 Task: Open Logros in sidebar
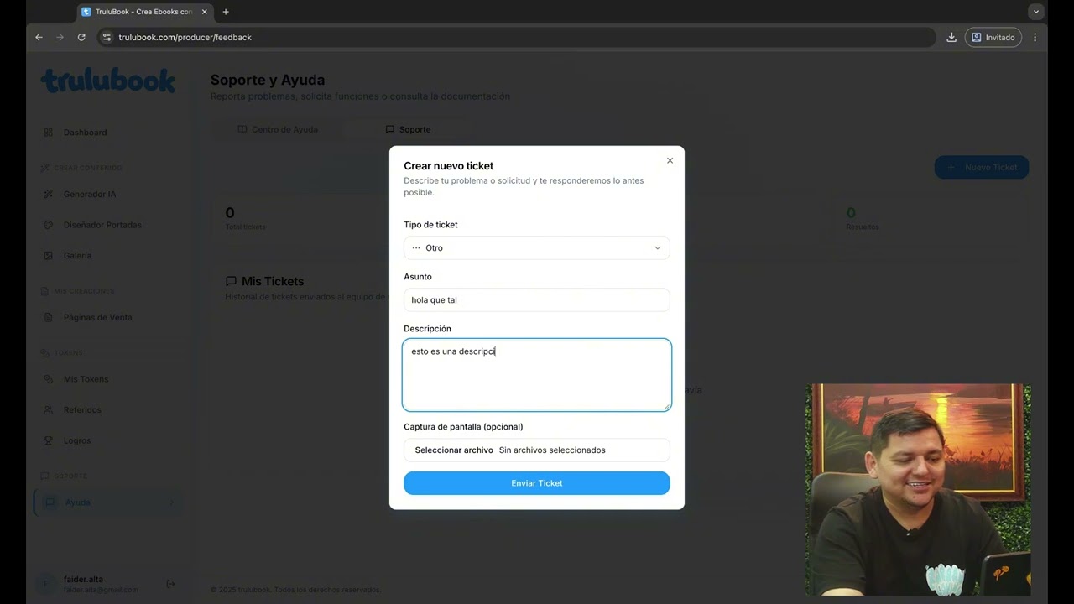[x=108, y=440]
